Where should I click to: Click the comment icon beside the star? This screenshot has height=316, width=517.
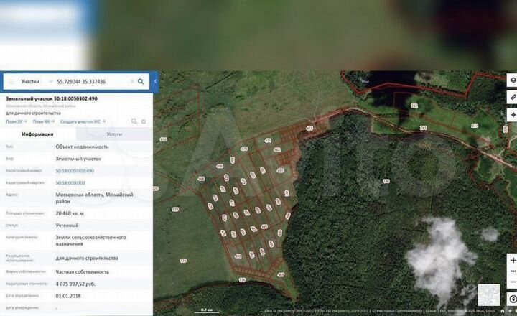134,121
